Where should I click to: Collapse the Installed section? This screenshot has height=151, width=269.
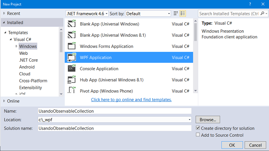4,22
